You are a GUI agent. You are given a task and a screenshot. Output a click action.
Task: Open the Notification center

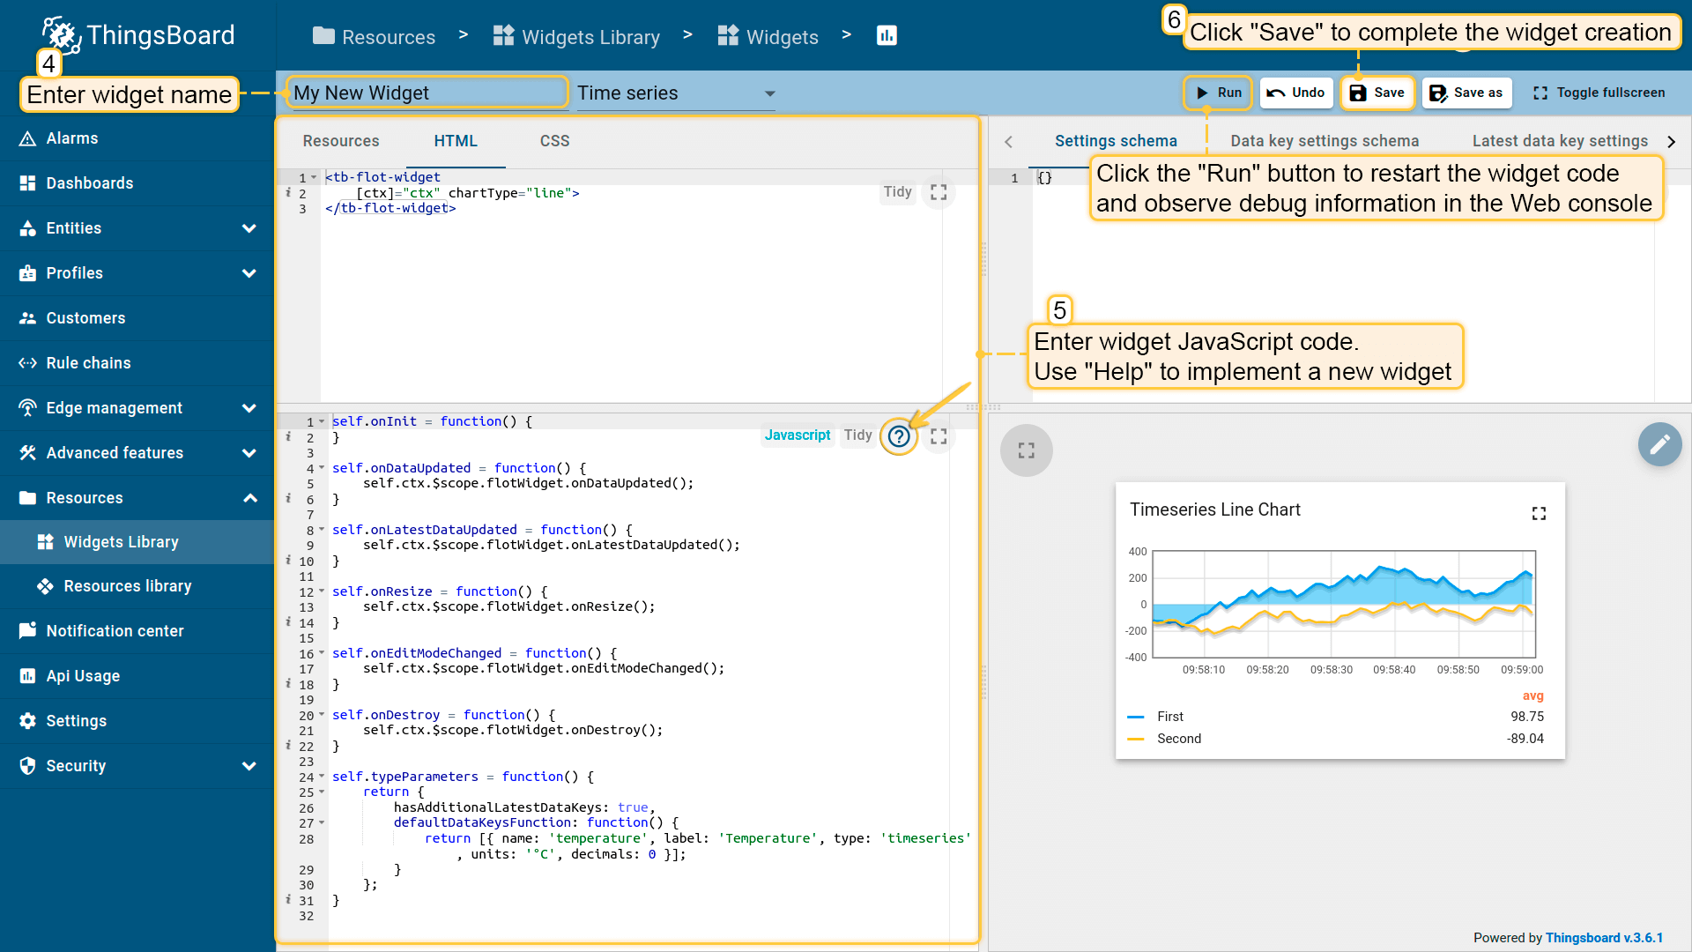(115, 631)
